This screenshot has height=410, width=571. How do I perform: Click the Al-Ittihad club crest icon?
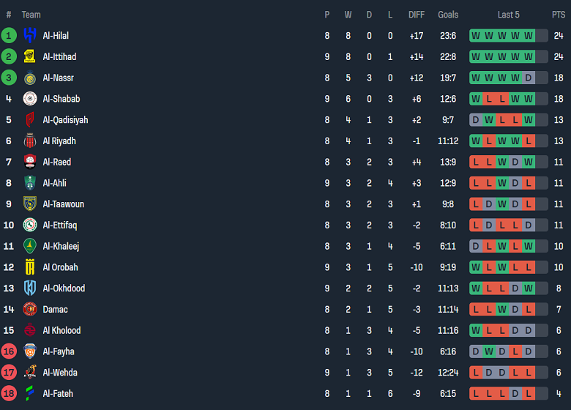(x=30, y=56)
